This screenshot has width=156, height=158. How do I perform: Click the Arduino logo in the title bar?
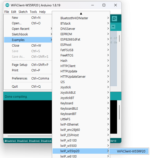(7, 5)
